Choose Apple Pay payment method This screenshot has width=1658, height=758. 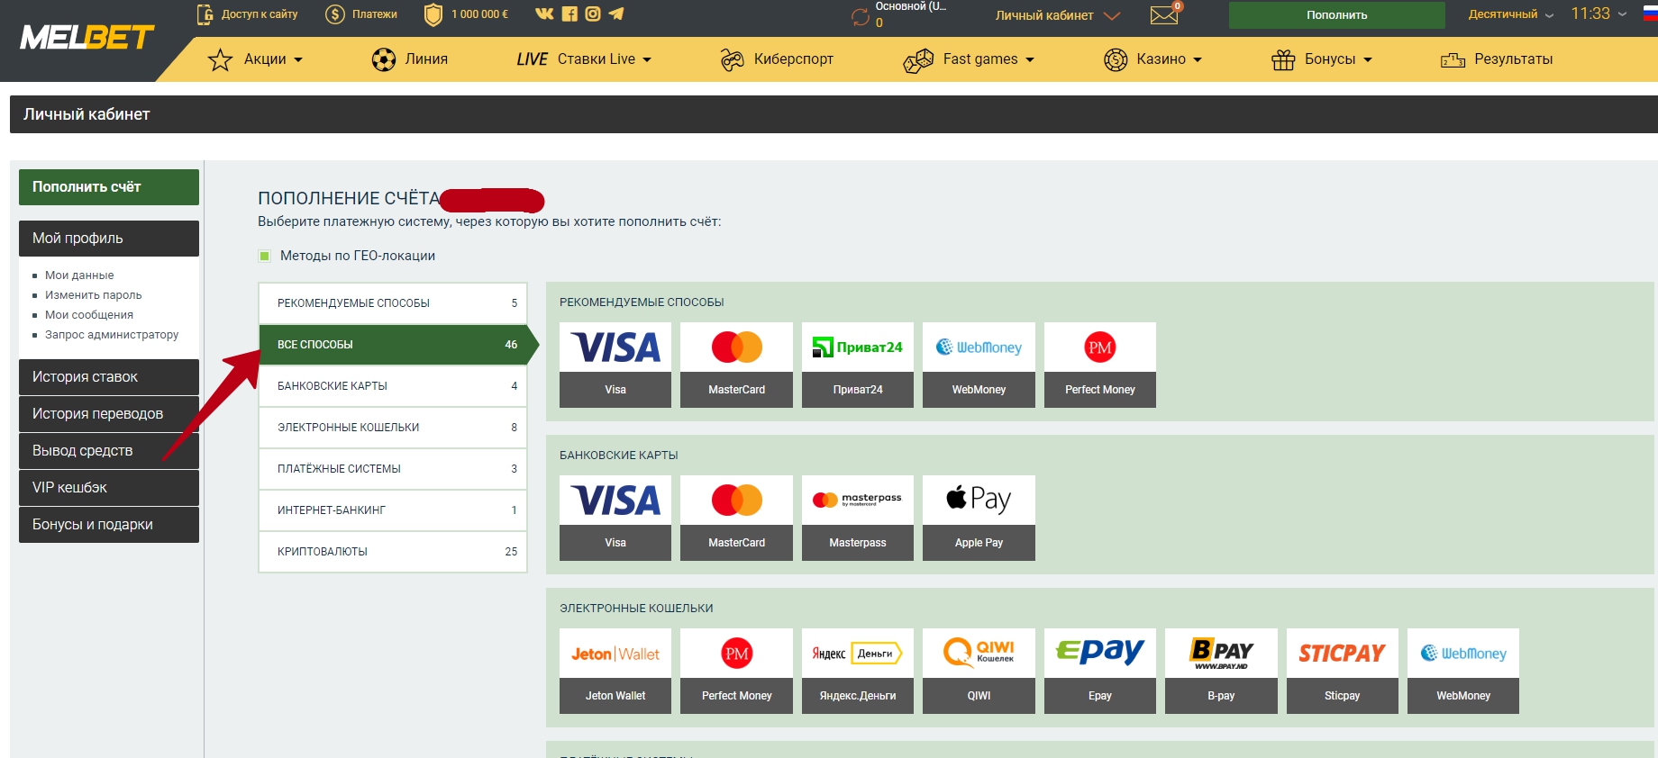979,518
